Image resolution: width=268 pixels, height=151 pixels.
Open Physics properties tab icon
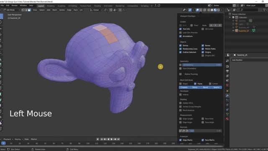pos(227,105)
